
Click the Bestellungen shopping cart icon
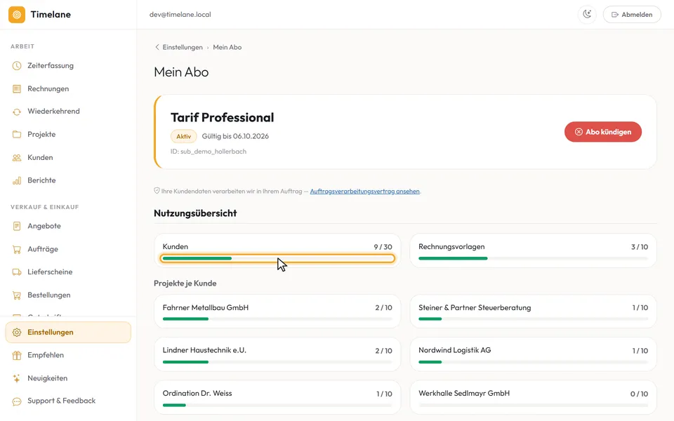point(17,295)
